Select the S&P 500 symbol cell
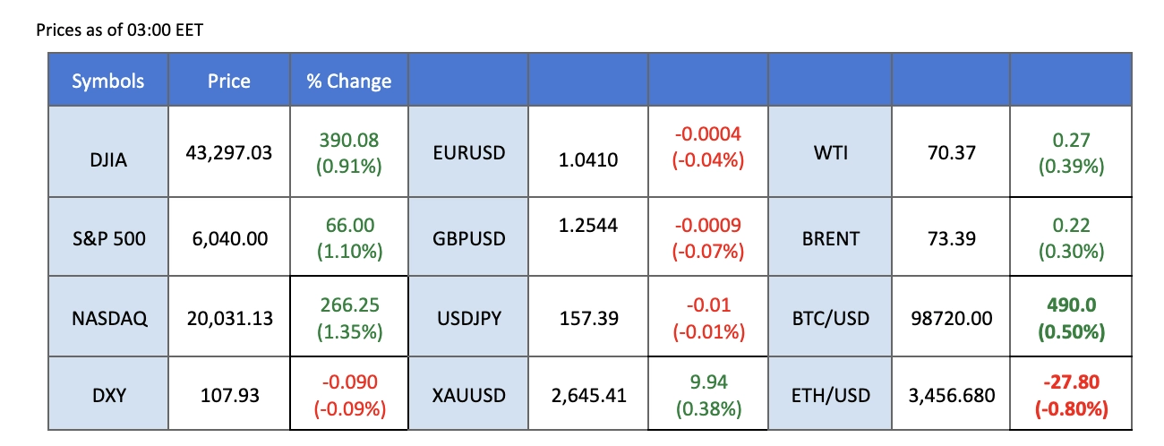 (107, 238)
